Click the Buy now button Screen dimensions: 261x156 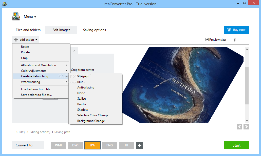point(236,30)
